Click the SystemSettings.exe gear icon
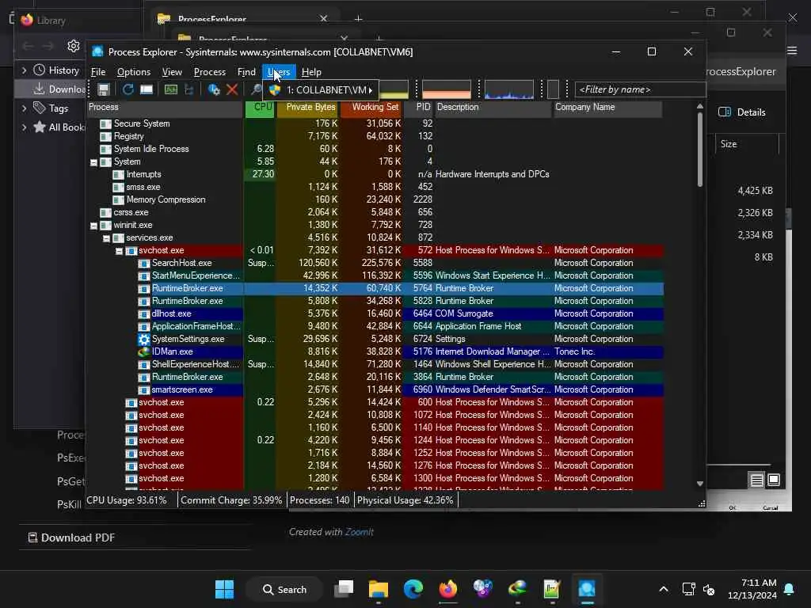This screenshot has height=608, width=811. [x=144, y=339]
